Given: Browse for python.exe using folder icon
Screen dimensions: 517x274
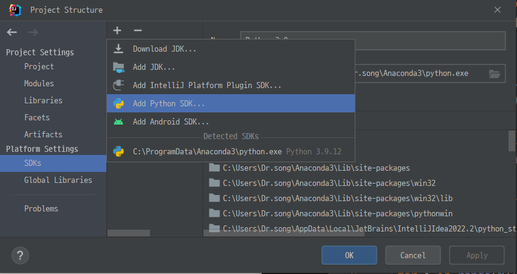Looking at the screenshot, I should click(495, 74).
